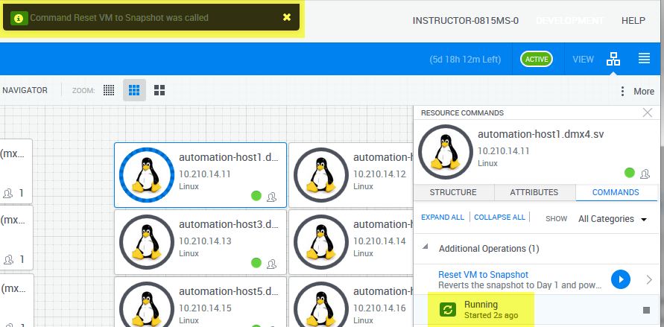This screenshot has height=327, width=664.
Task: Click remaining time 5d 18h 12m Left
Action: point(465,60)
